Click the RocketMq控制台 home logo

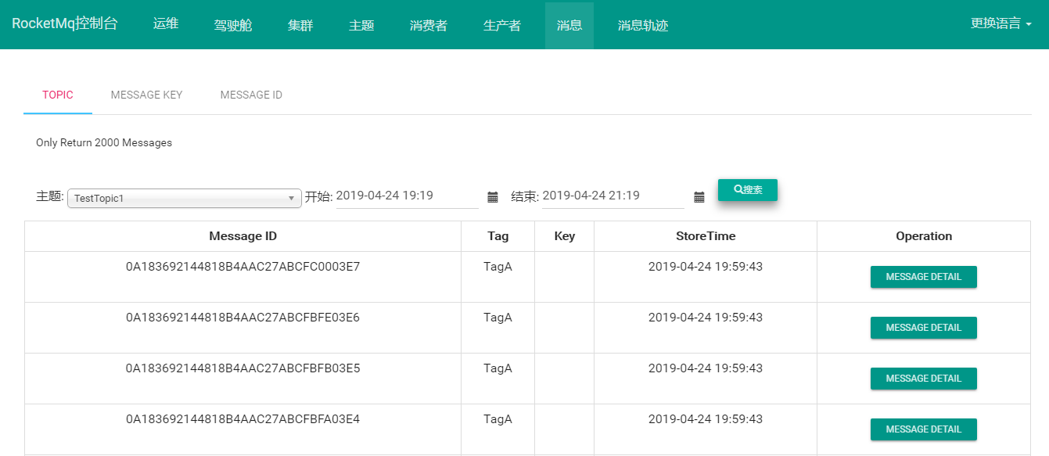[x=66, y=23]
